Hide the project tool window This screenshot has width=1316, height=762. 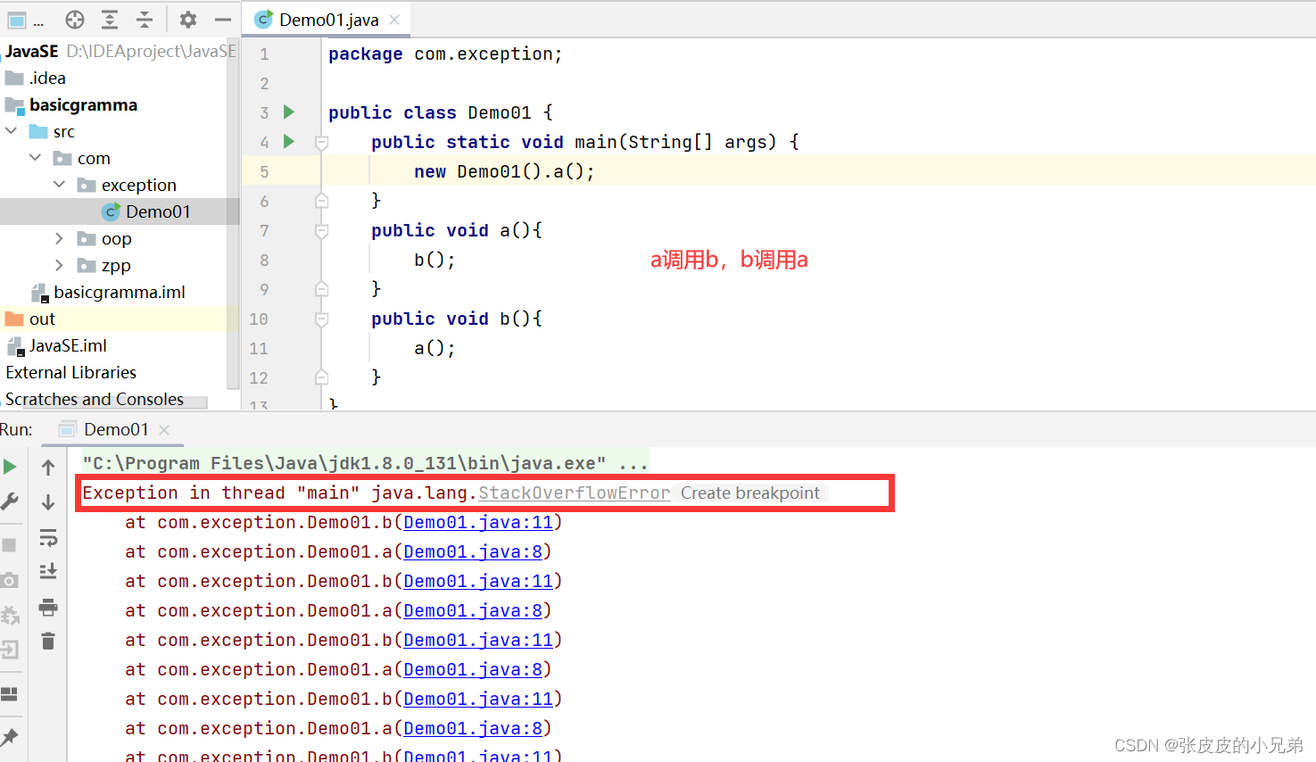(x=223, y=19)
